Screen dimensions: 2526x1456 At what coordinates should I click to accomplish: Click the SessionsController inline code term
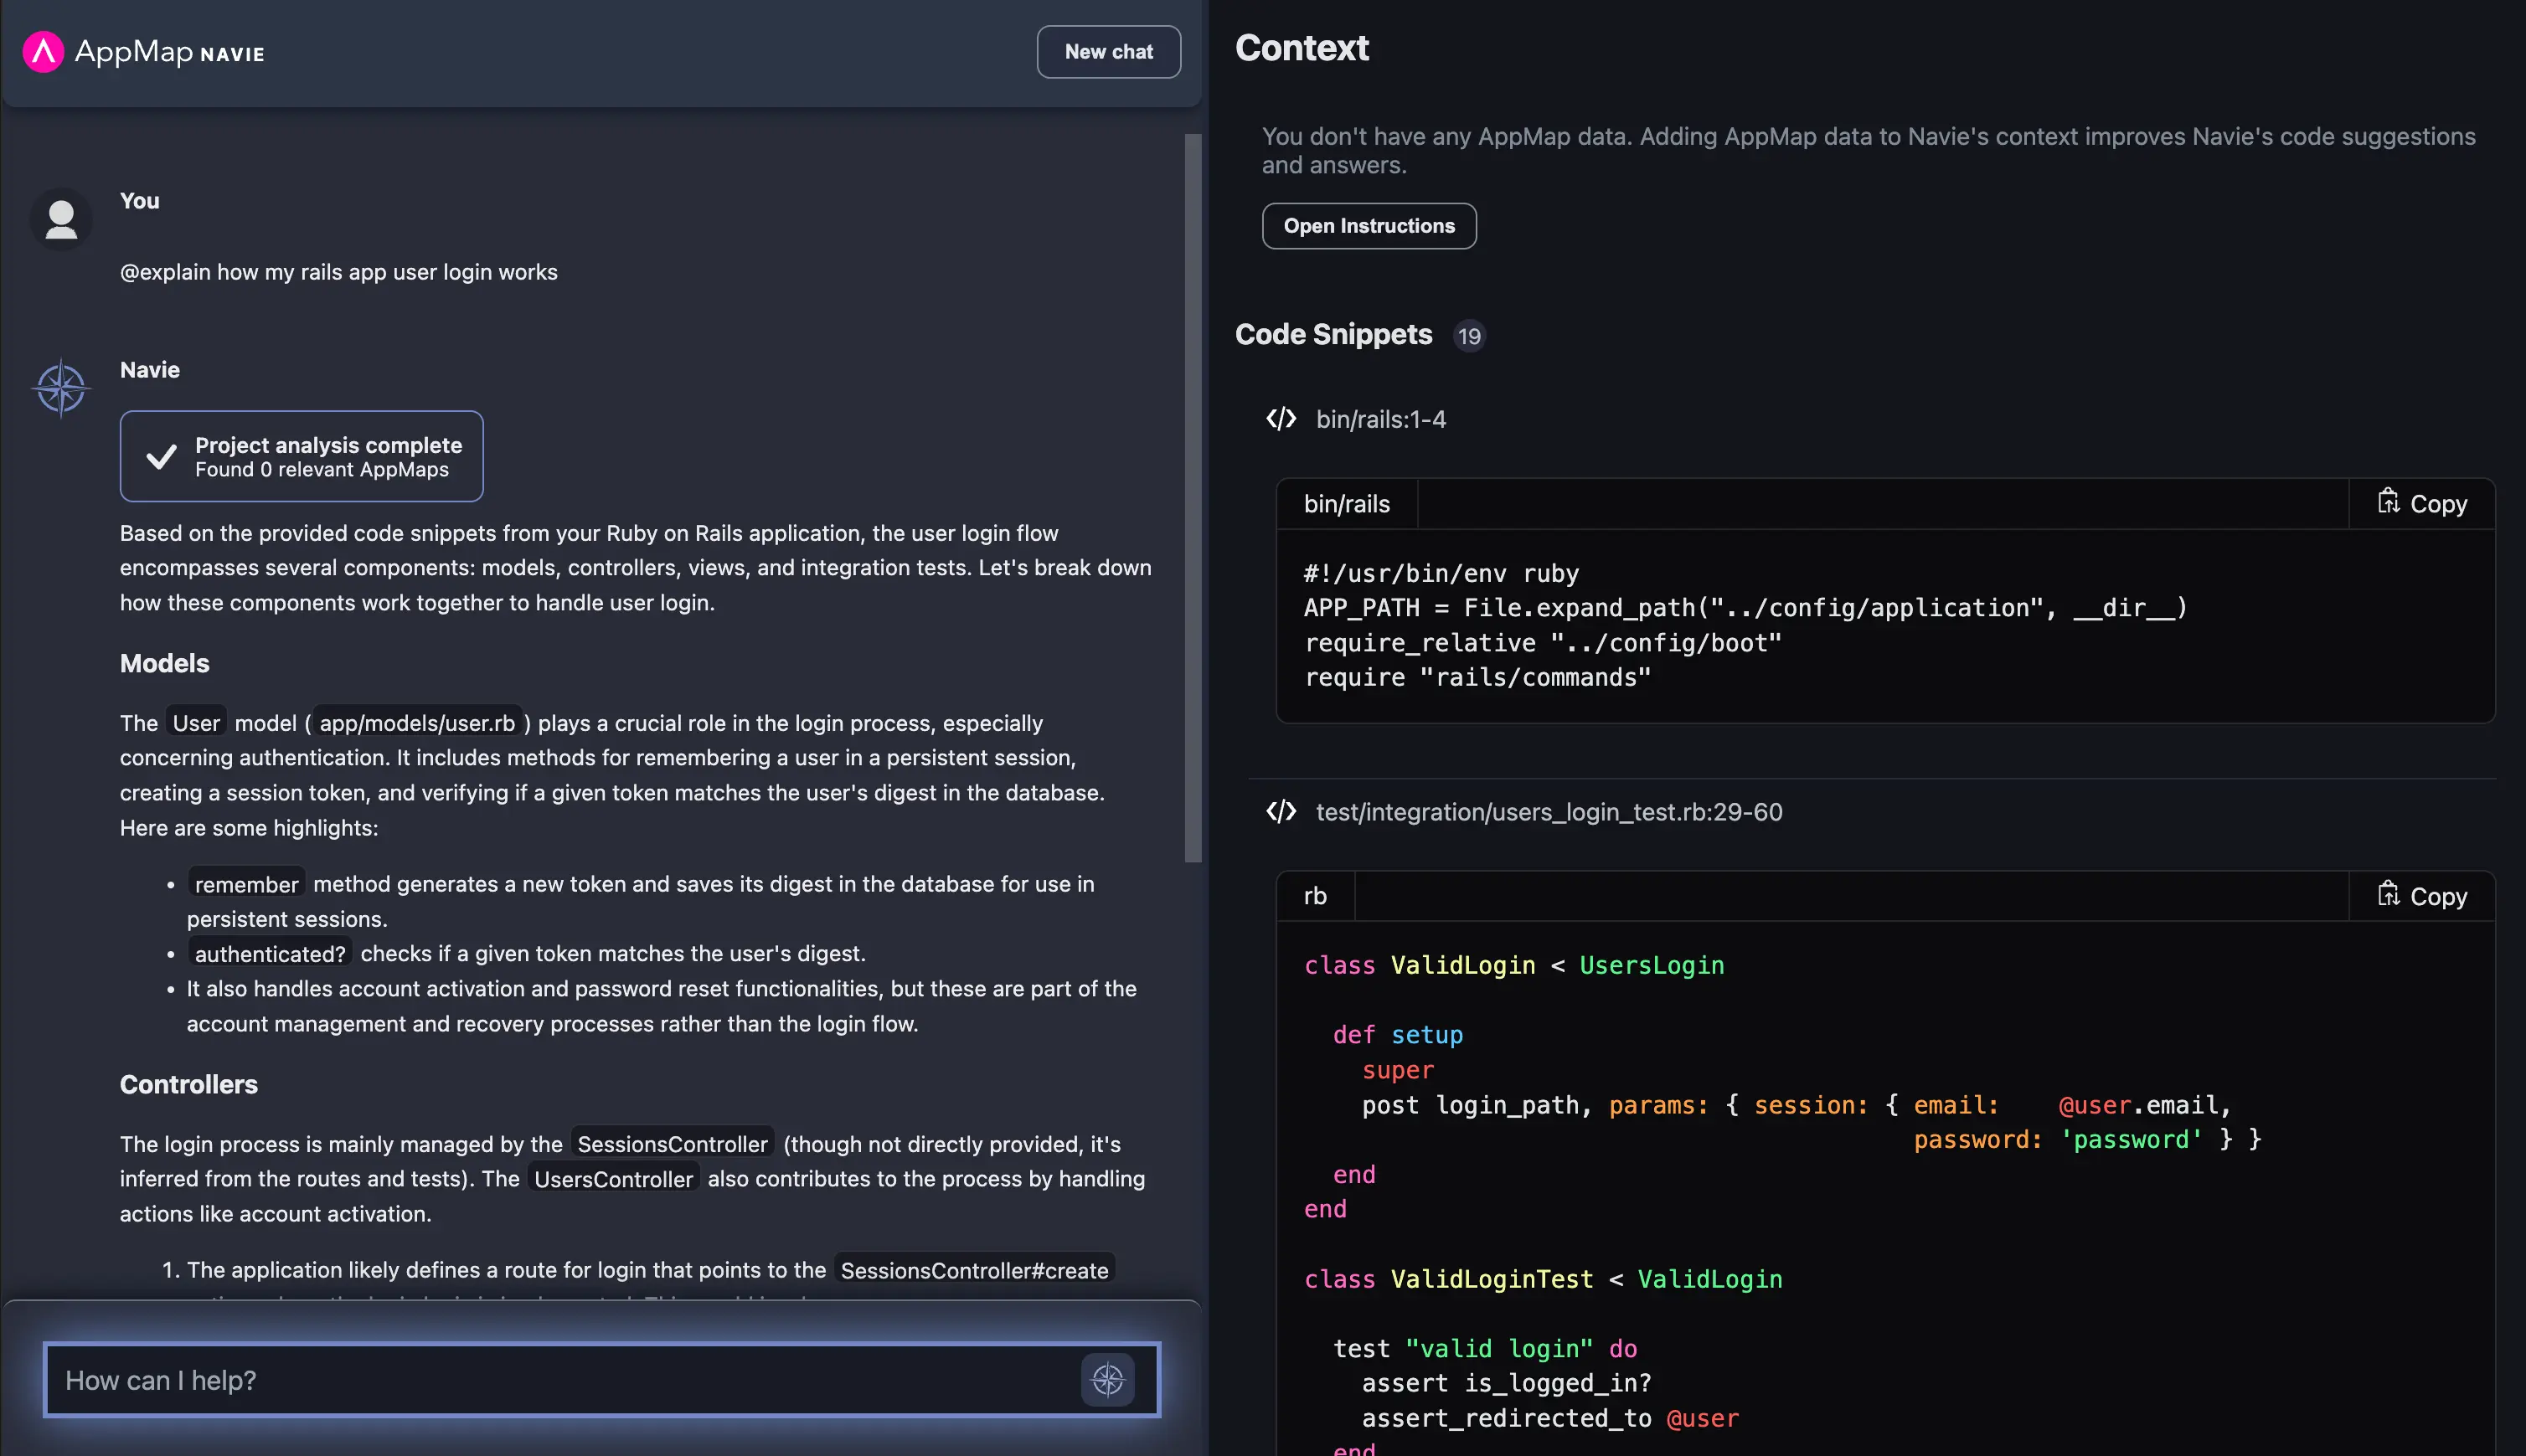pos(672,1144)
